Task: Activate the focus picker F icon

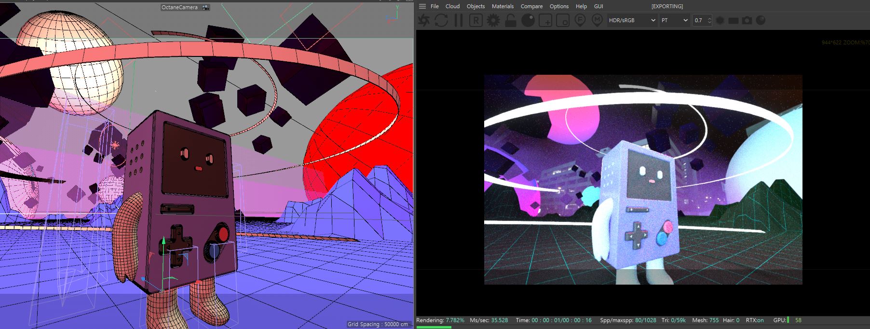Action: [x=580, y=20]
